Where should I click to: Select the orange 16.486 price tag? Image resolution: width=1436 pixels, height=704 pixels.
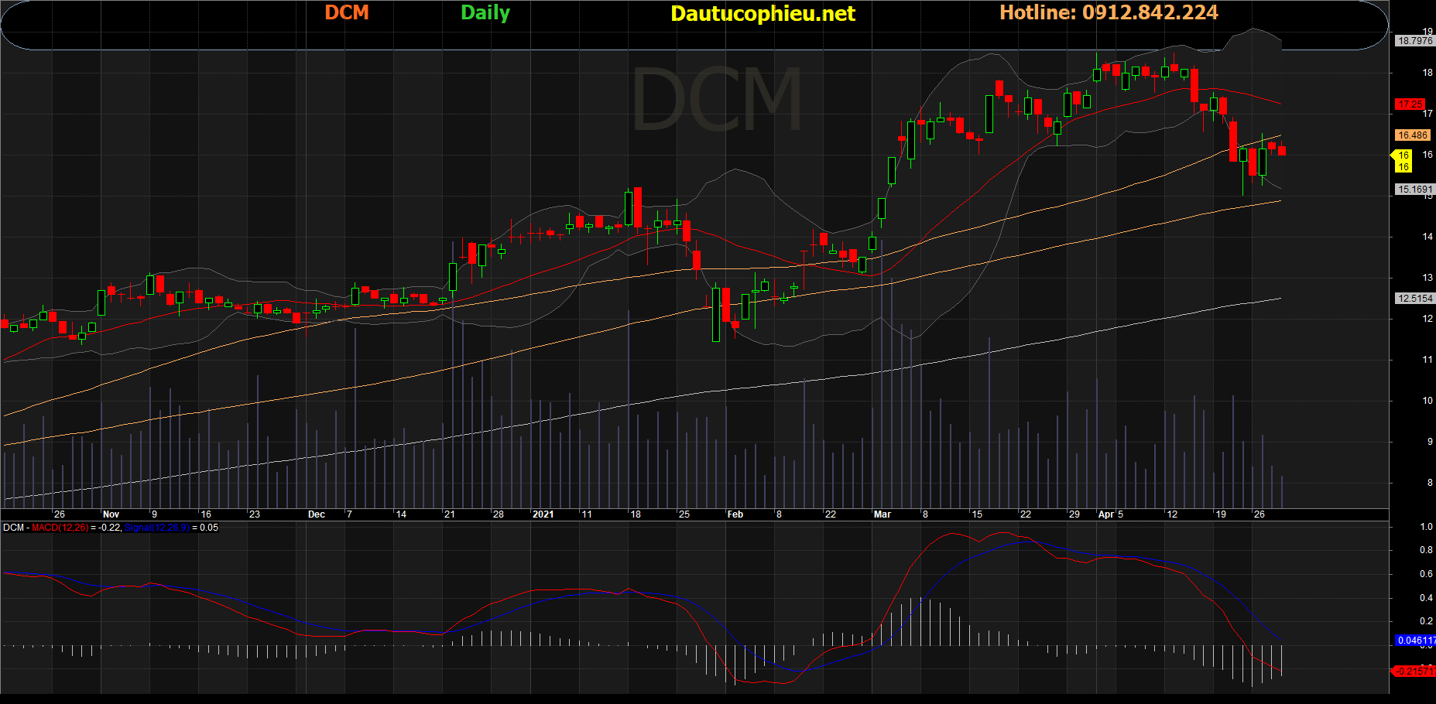pyautogui.click(x=1413, y=135)
